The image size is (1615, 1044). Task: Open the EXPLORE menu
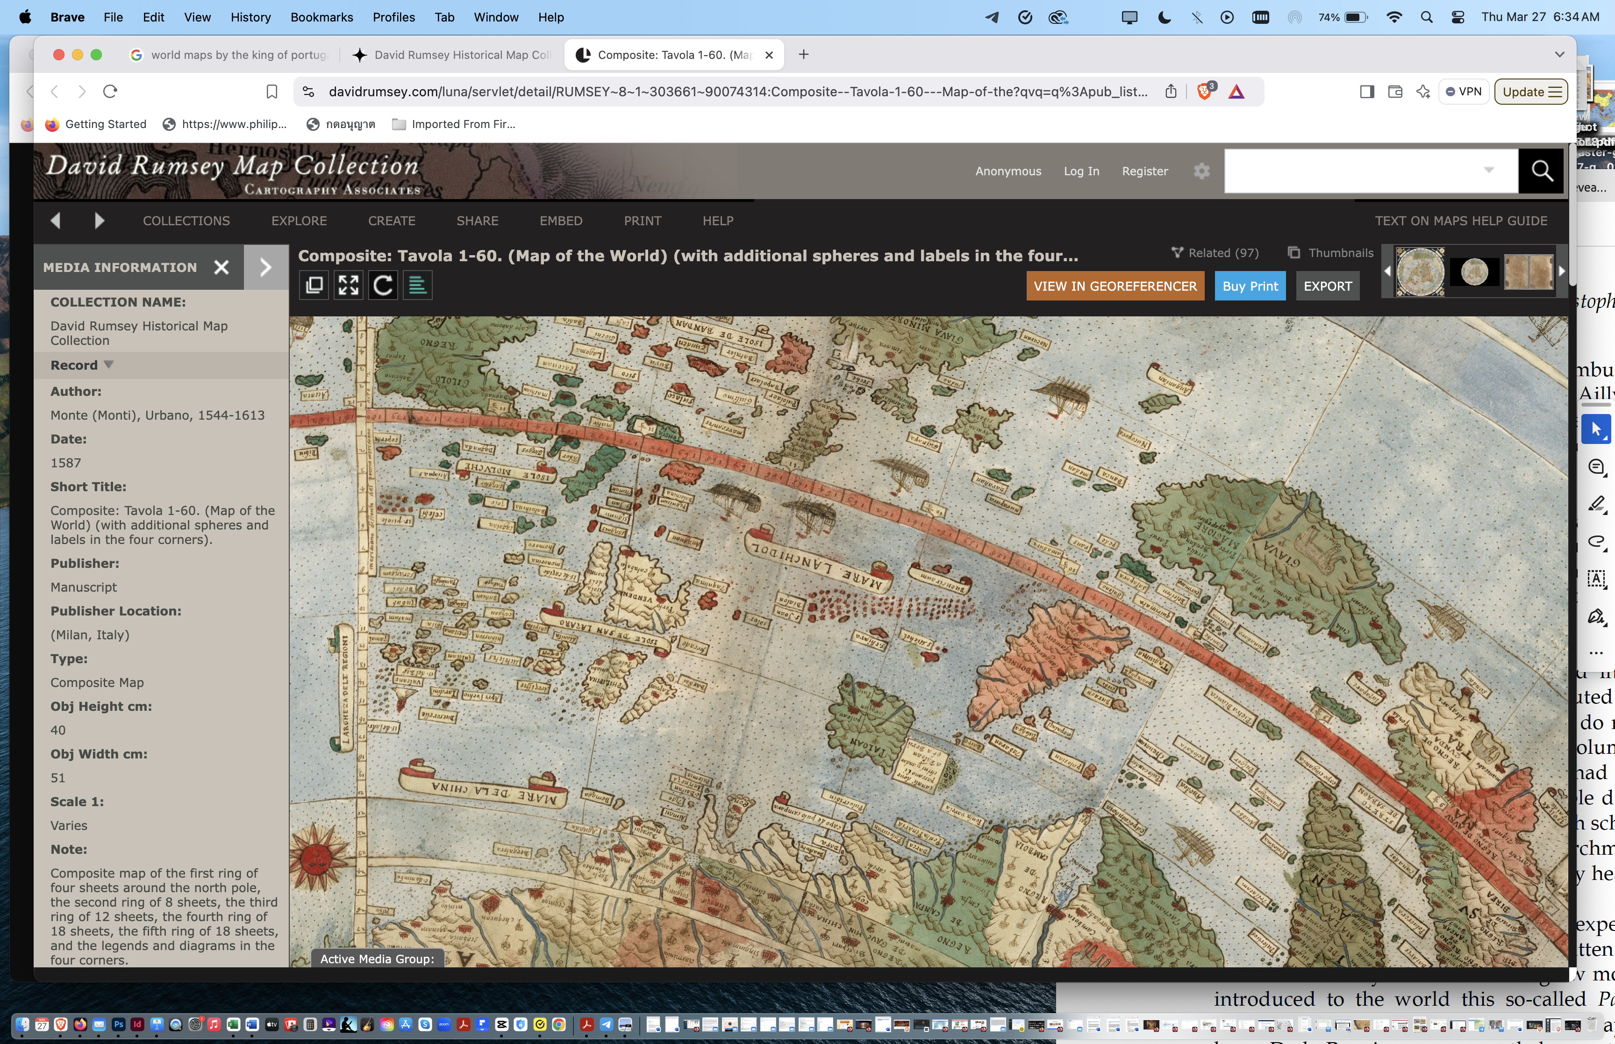click(x=299, y=221)
